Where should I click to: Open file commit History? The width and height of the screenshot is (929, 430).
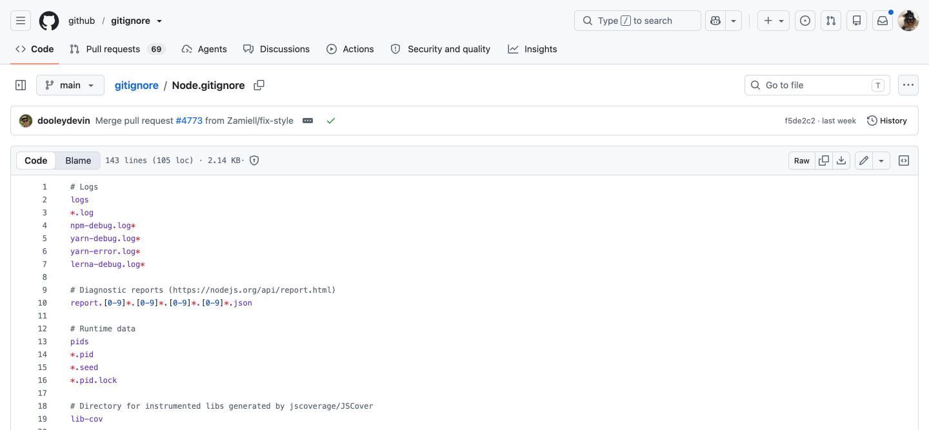[887, 121]
